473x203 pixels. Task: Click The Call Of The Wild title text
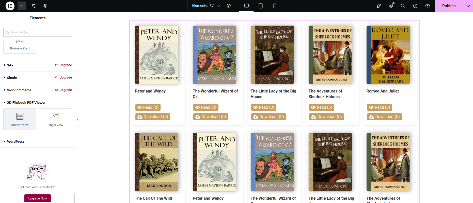click(153, 198)
